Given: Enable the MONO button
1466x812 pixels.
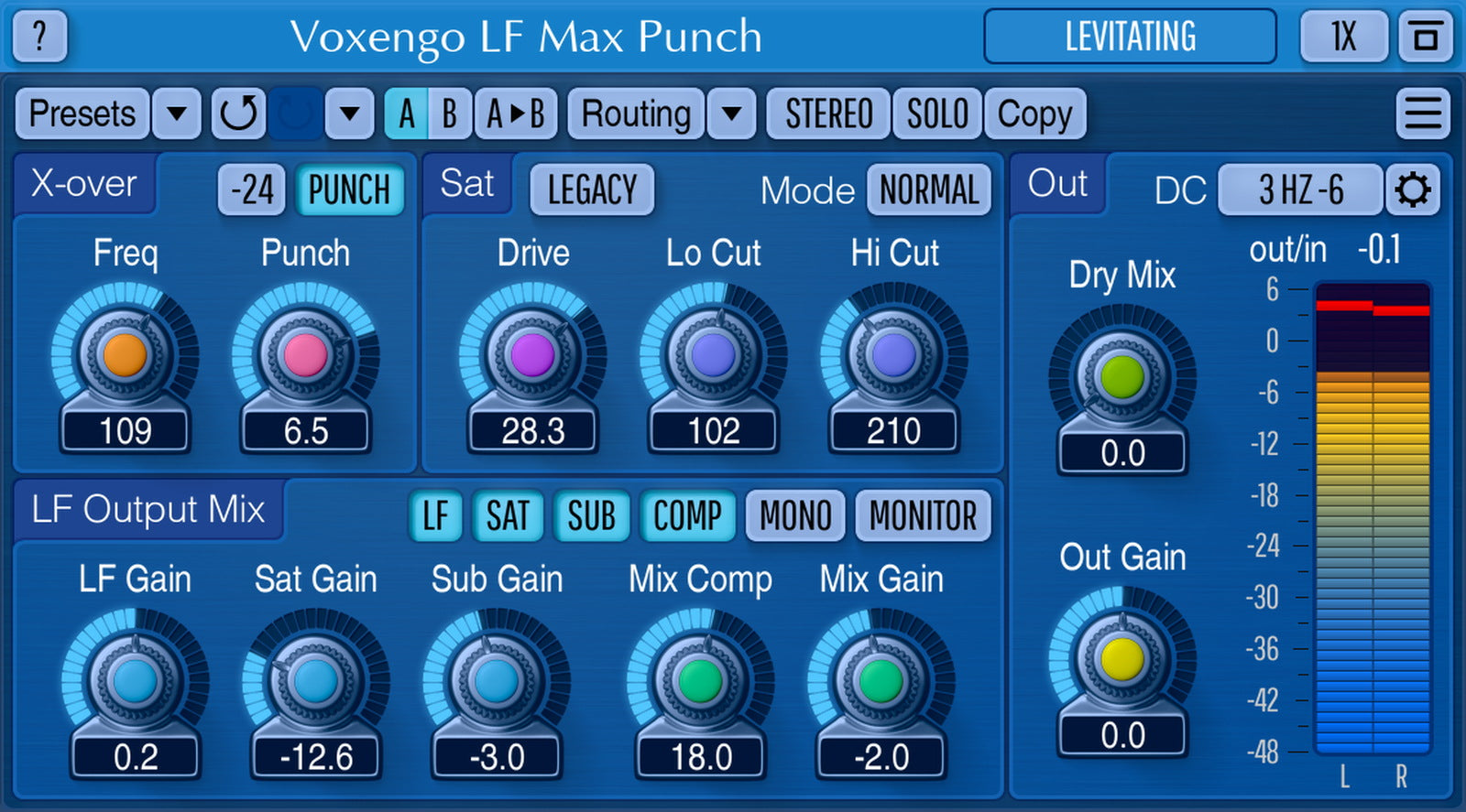Looking at the screenshot, I should click(795, 515).
